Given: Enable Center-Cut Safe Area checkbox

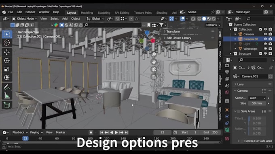Looking at the screenshot, I should point(242,141).
